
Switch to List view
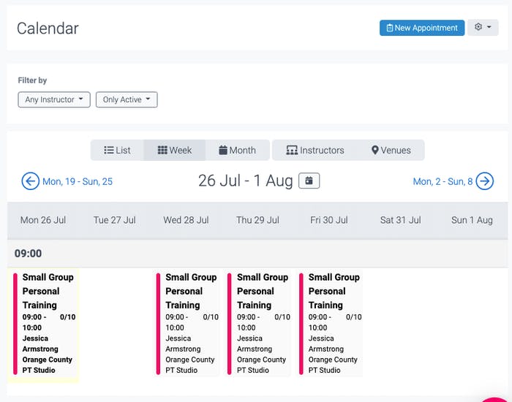(x=117, y=151)
